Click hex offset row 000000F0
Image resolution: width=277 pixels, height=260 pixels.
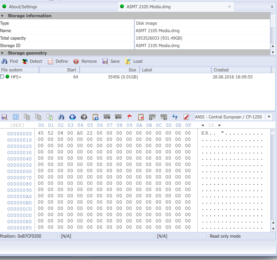coord(20,228)
